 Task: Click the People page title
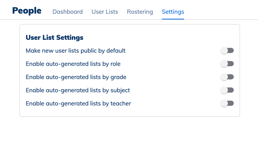[27, 11]
